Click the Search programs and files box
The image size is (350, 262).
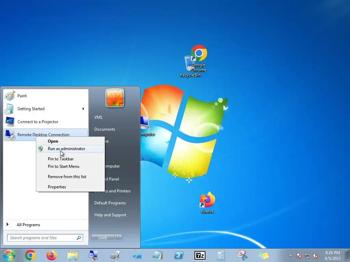[x=45, y=238]
